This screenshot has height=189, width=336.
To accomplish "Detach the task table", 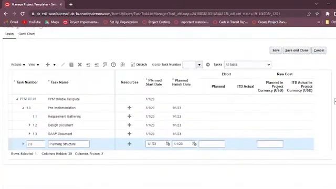I will [x=139, y=65].
